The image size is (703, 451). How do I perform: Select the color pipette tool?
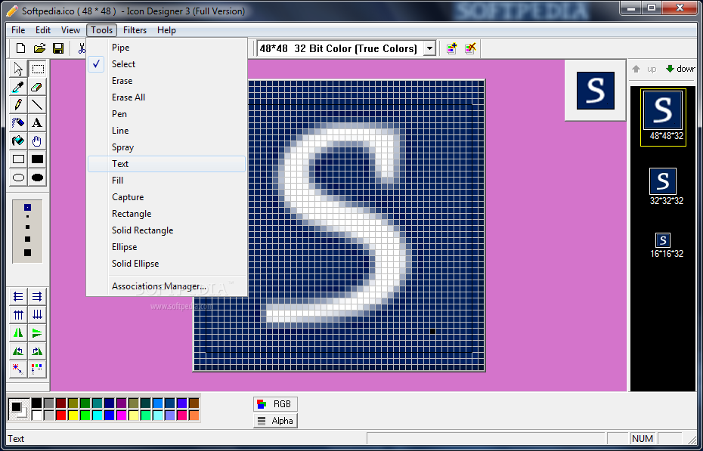click(18, 87)
